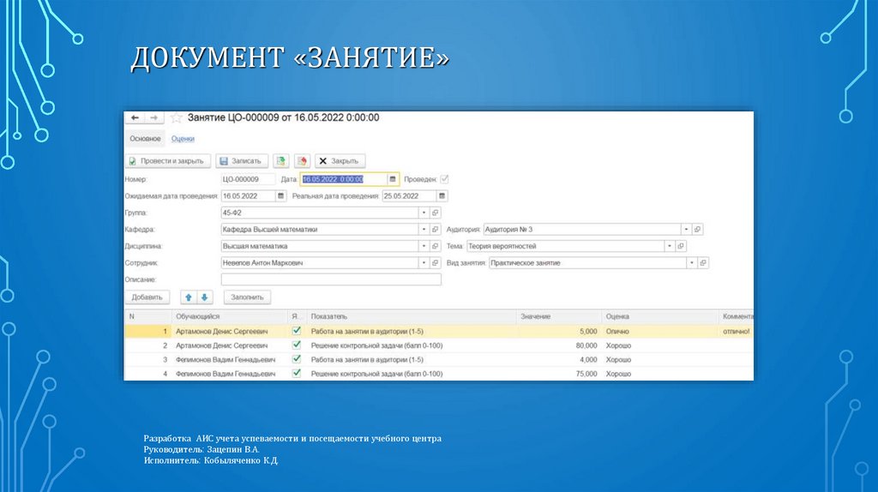878x492 pixels.
Task: Open Тема item card icon
Action: [680, 246]
